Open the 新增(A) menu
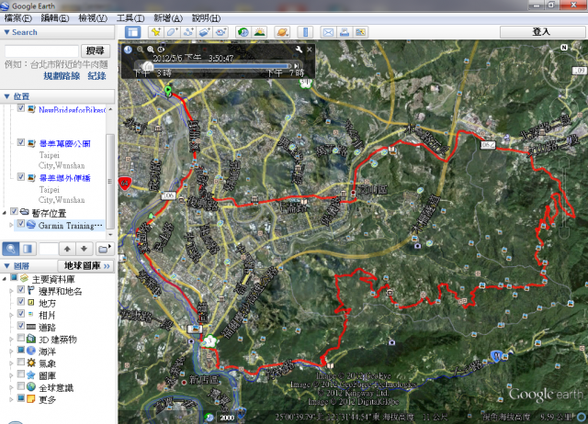The image size is (588, 424). pyautogui.click(x=168, y=18)
